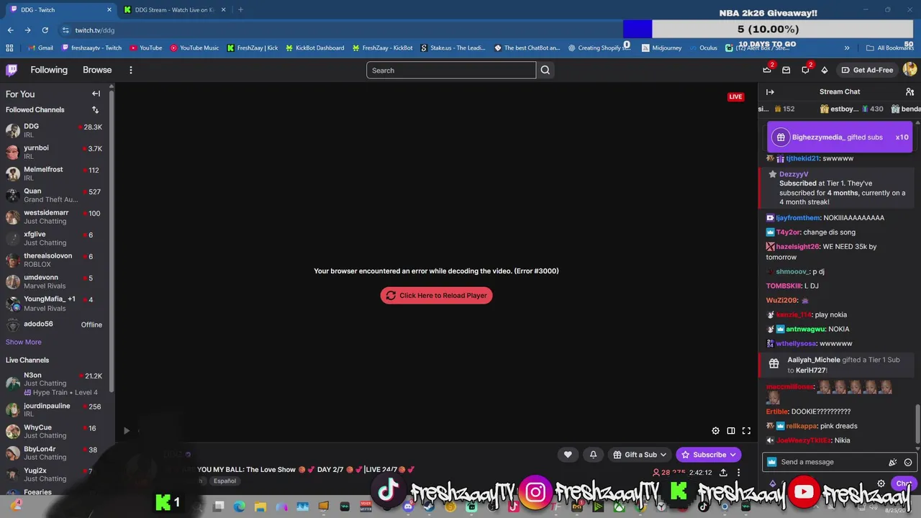The width and height of the screenshot is (921, 518).
Task: Open the Gmail bookmark
Action: coord(40,48)
